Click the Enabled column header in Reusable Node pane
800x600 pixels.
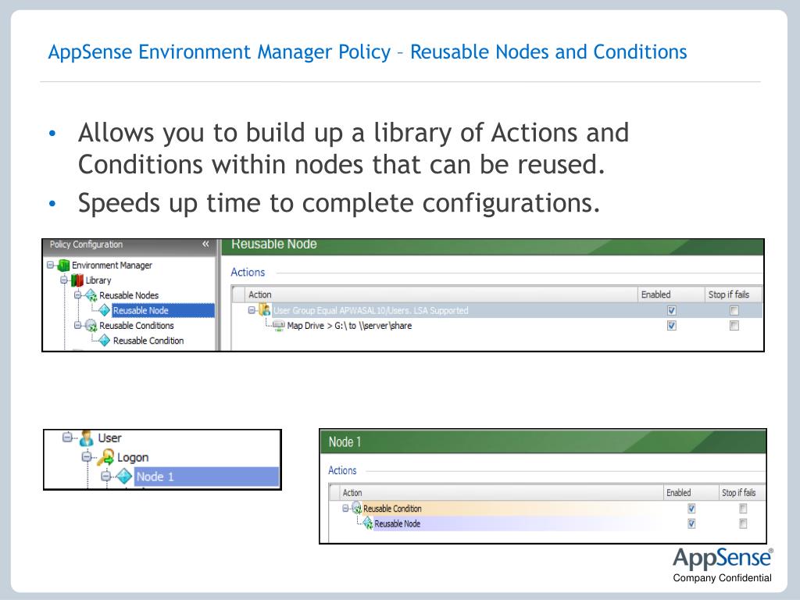pos(671,295)
